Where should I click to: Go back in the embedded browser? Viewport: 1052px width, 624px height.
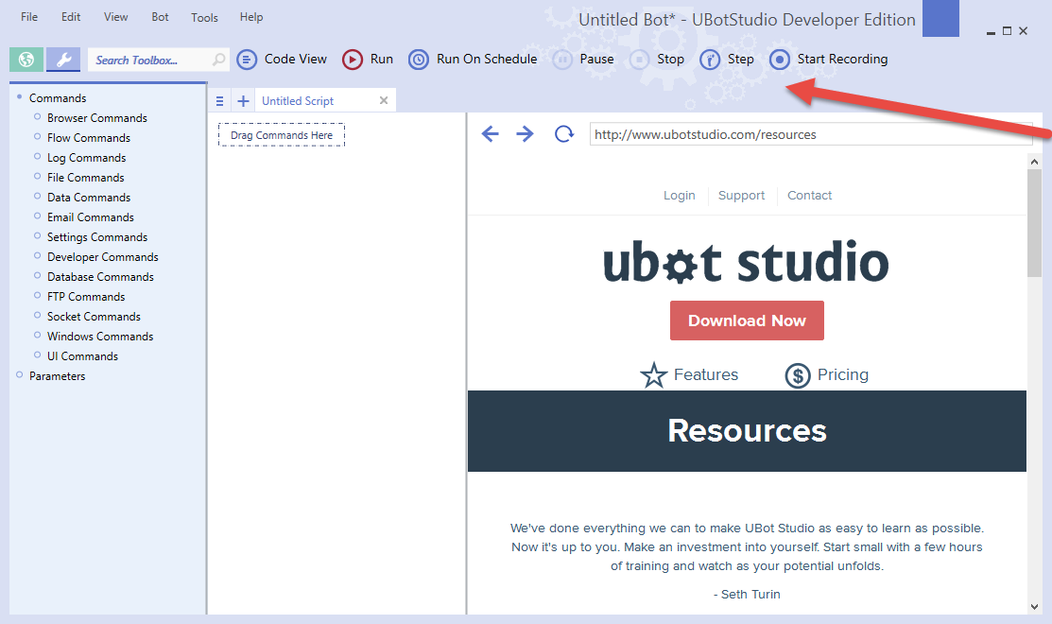pos(491,133)
